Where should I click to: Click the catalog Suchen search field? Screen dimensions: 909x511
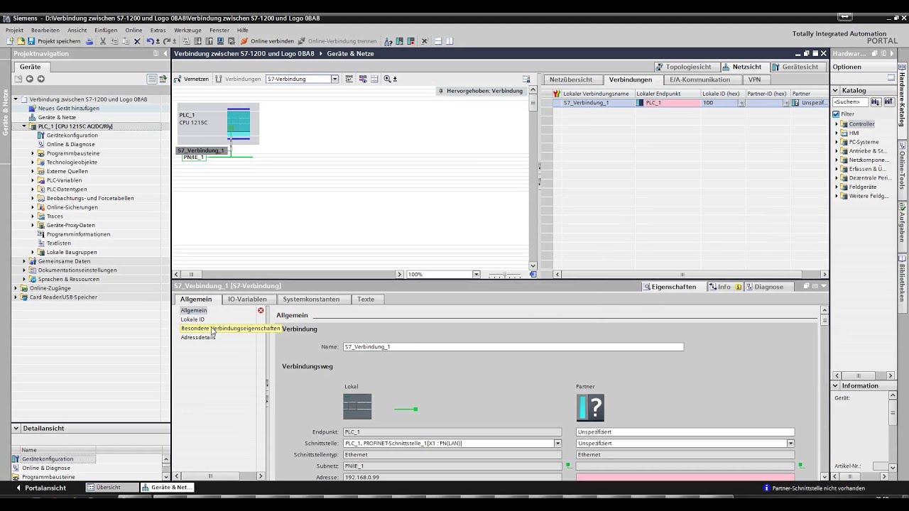pos(850,102)
